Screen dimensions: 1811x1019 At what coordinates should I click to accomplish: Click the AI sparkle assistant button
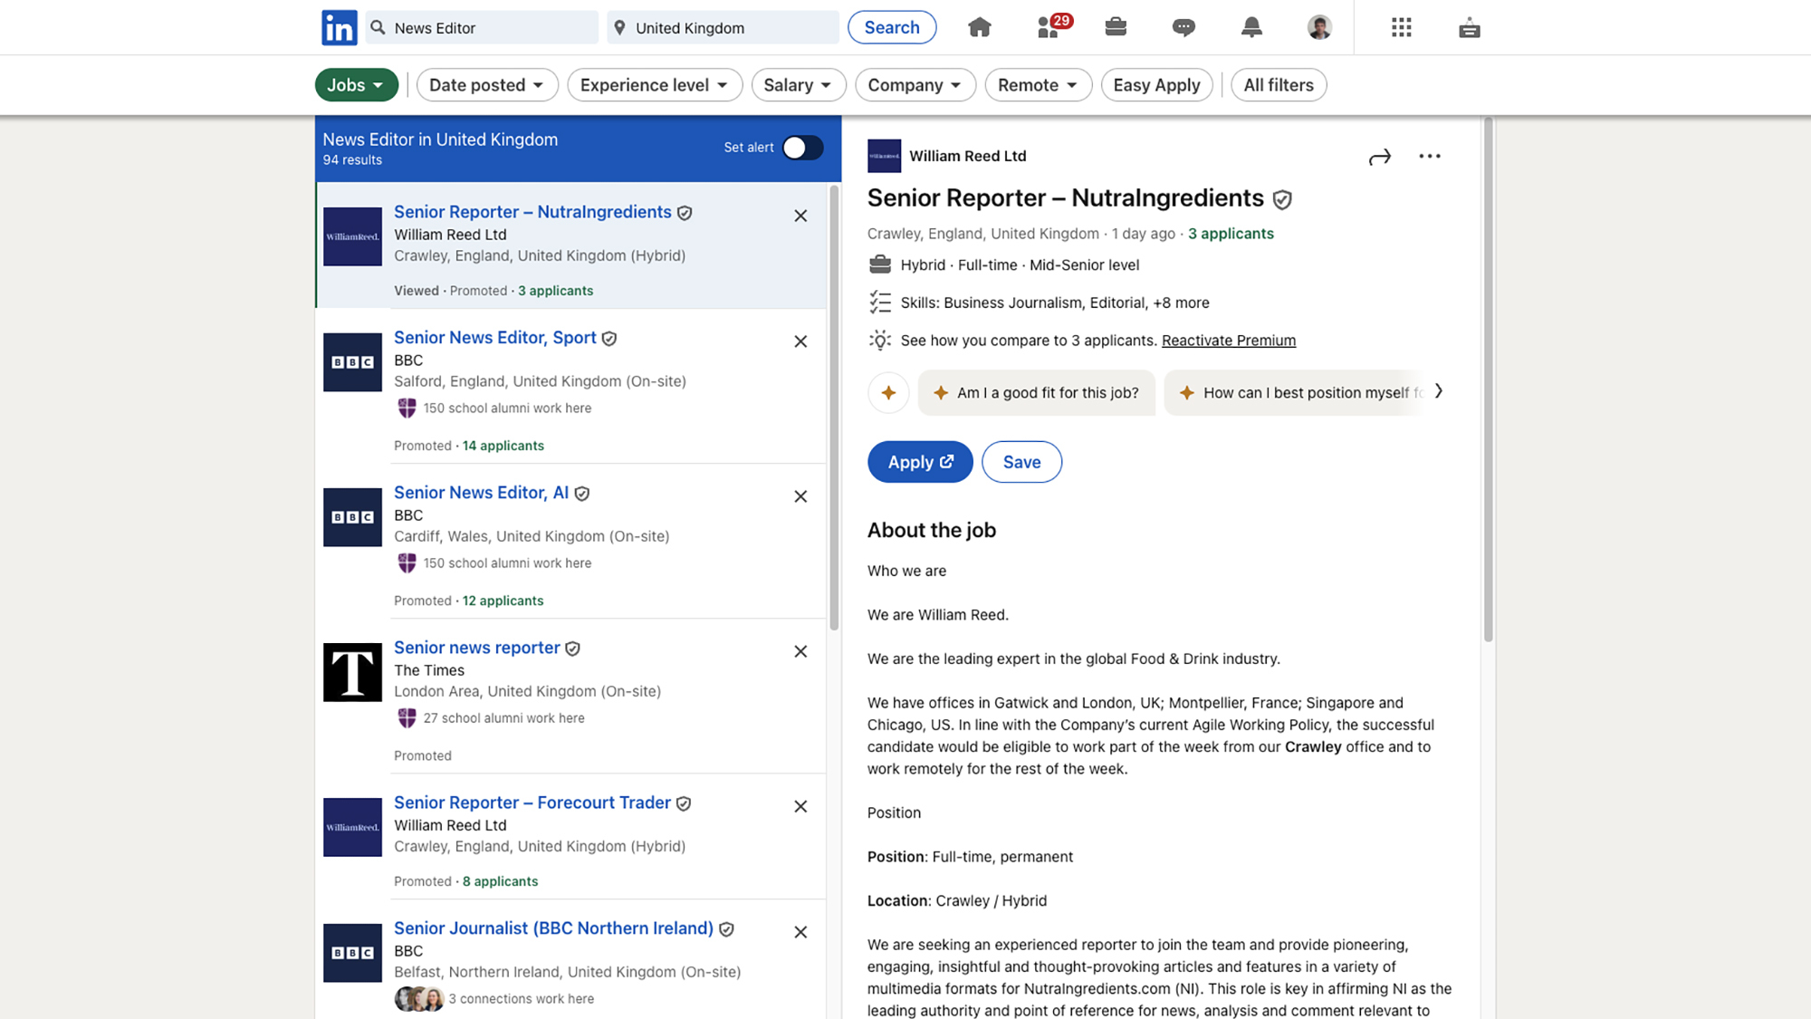(888, 392)
